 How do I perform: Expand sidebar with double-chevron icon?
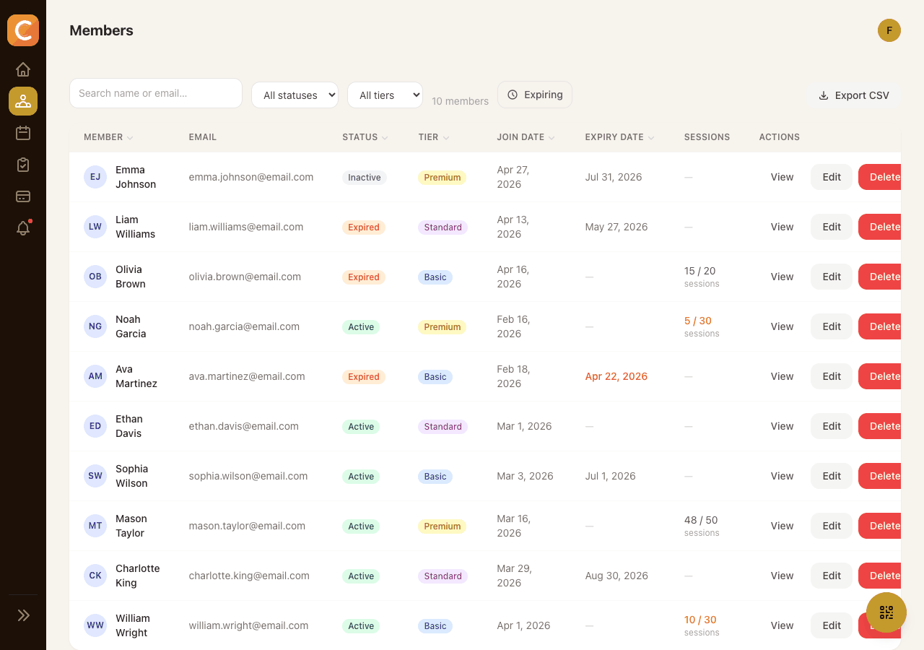23,615
